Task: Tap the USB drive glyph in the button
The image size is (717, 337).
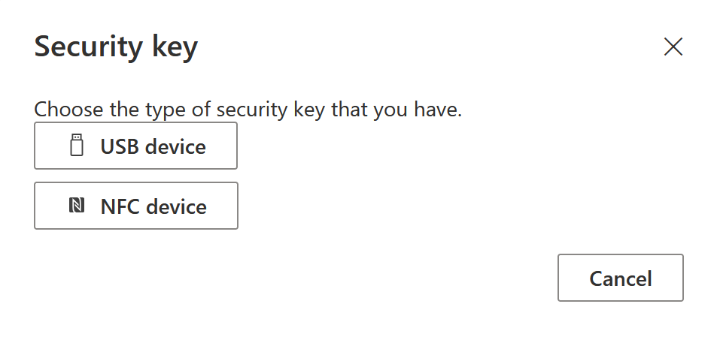Action: [x=76, y=146]
